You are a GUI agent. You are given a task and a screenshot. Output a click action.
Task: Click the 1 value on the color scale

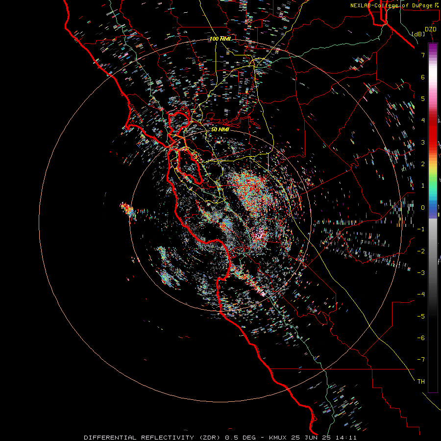423,186
